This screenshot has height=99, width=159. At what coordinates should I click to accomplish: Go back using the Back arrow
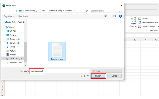[x=4, y=11]
